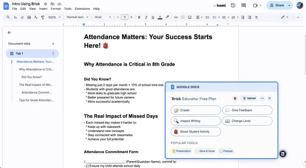Show the comments history icon
Image resolution: width=306 pixels, height=168 pixels.
point(243,5)
